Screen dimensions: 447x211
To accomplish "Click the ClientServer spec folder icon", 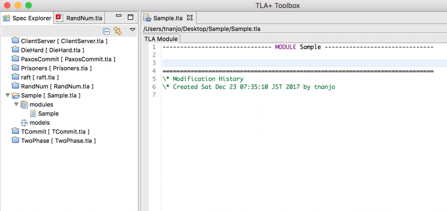I will pyautogui.click(x=15, y=41).
